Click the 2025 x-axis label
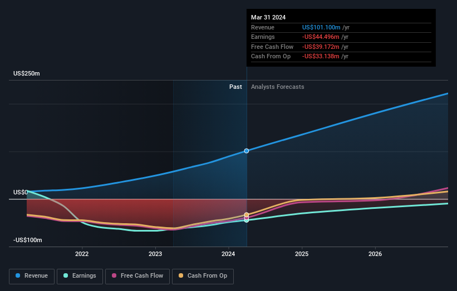Image resolution: width=457 pixels, height=291 pixels. coord(302,254)
